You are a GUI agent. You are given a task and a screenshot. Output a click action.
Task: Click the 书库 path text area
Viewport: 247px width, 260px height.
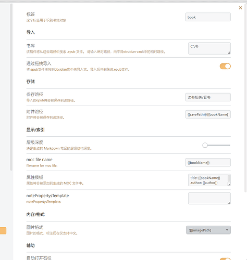209,48
